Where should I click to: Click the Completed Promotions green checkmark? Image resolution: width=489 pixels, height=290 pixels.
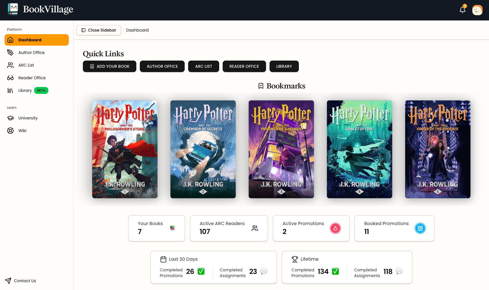pos(201,271)
